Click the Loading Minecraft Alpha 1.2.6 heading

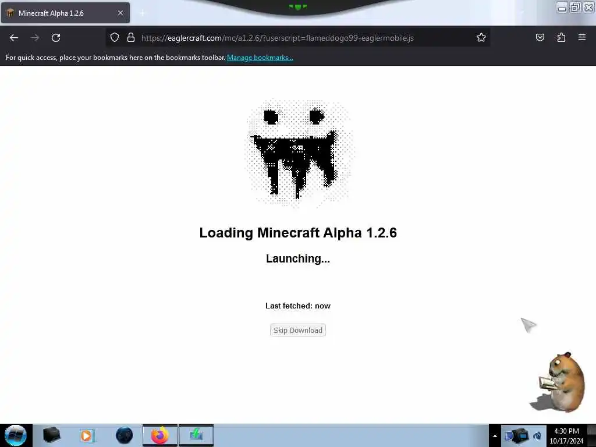(x=298, y=233)
